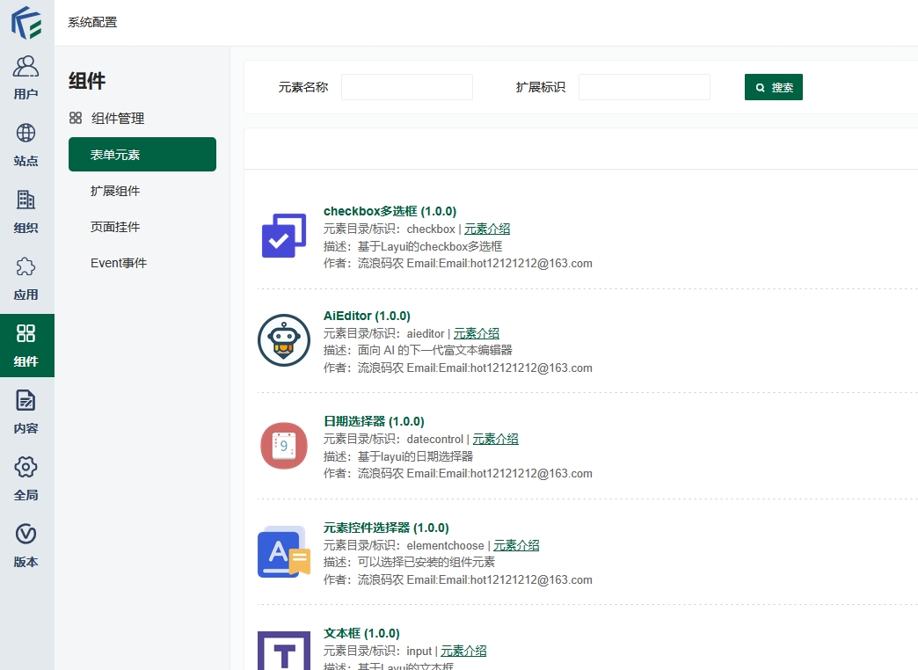Expand the 组件管理 menu group
The image size is (918, 670).
pyautogui.click(x=117, y=118)
